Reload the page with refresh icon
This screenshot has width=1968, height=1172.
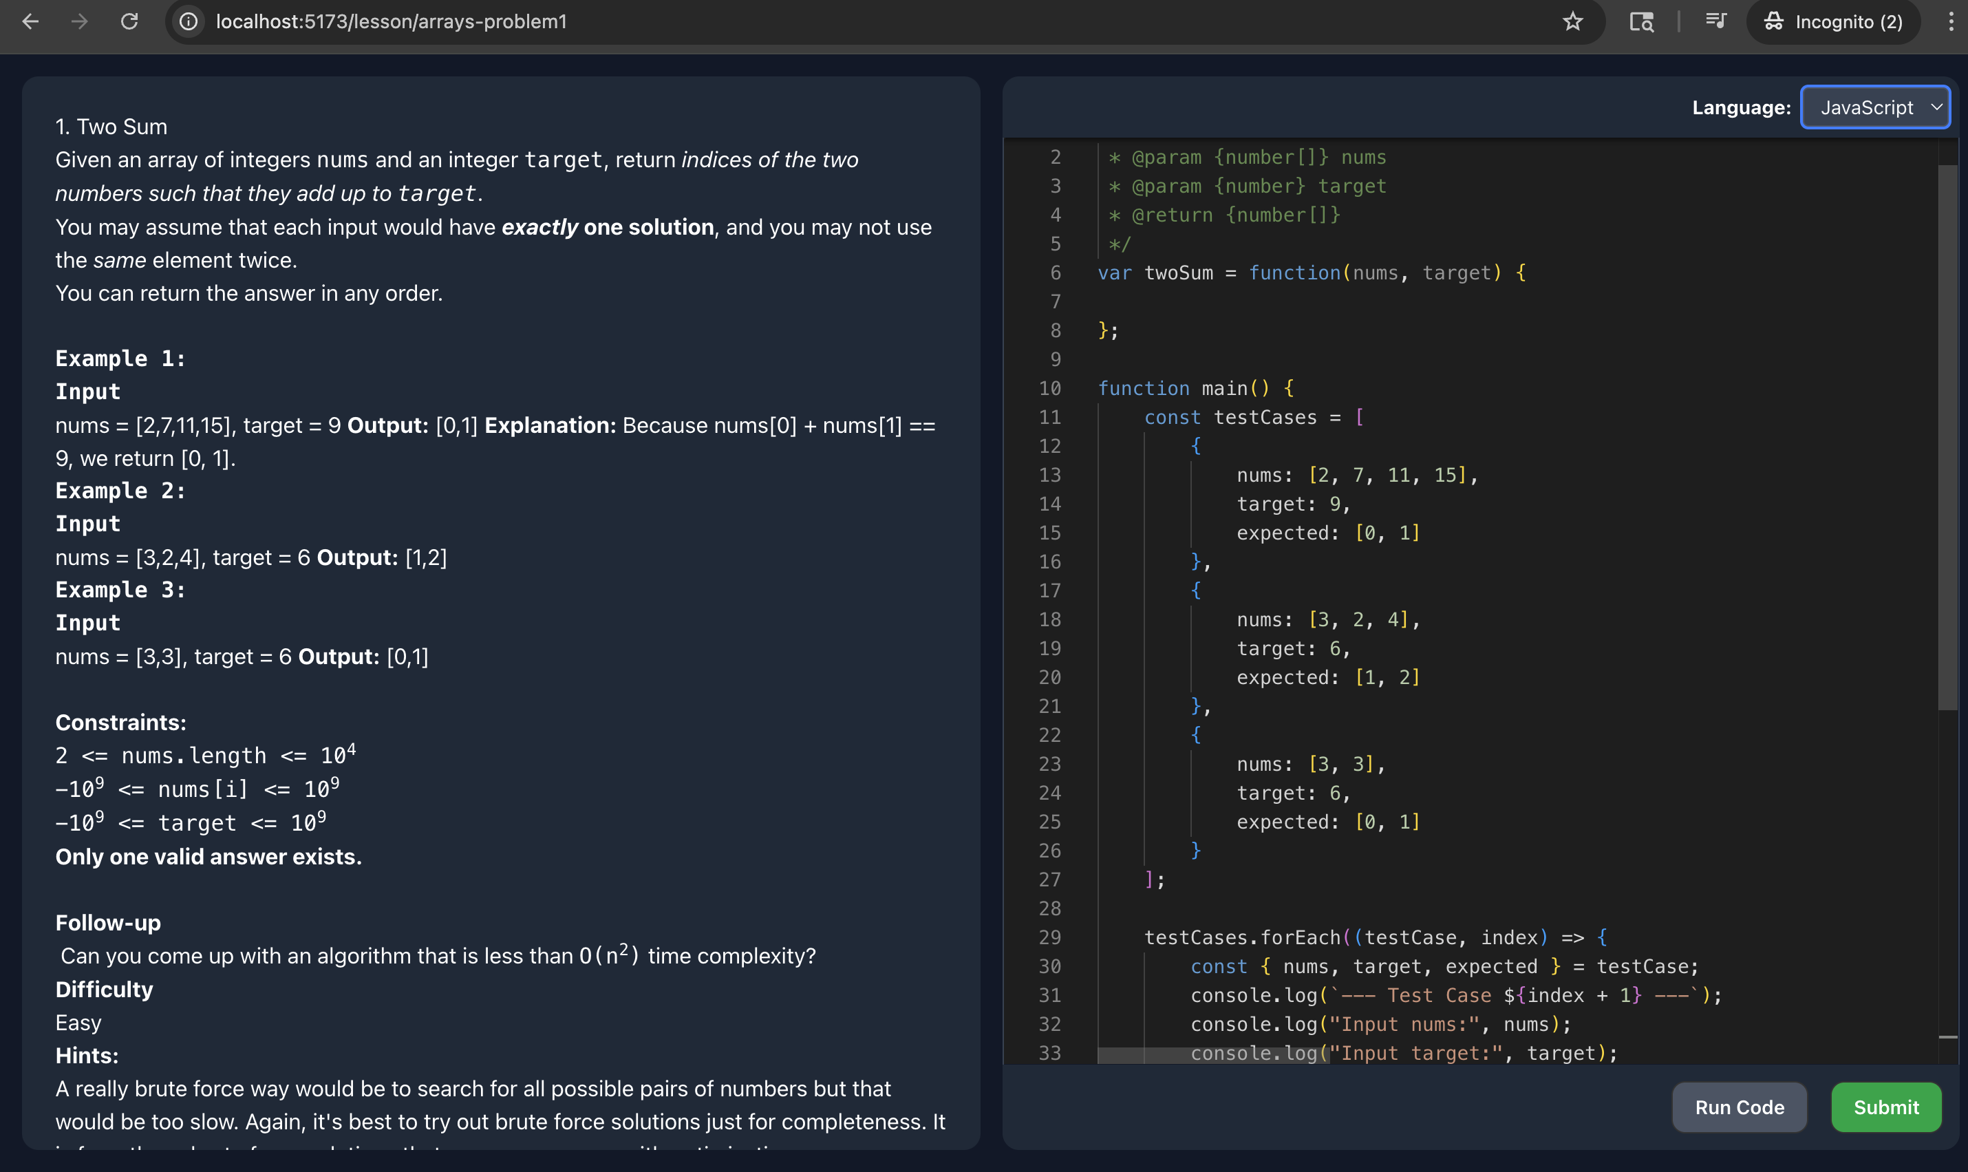129,21
